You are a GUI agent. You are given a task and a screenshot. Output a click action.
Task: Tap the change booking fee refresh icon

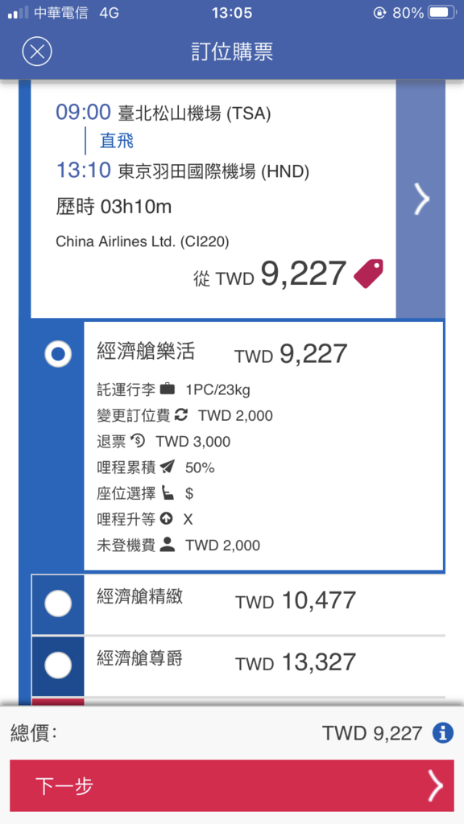click(x=181, y=415)
